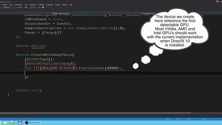Click the value 40960 in code
Screen dimensions: 222x125
click(x=112, y=68)
